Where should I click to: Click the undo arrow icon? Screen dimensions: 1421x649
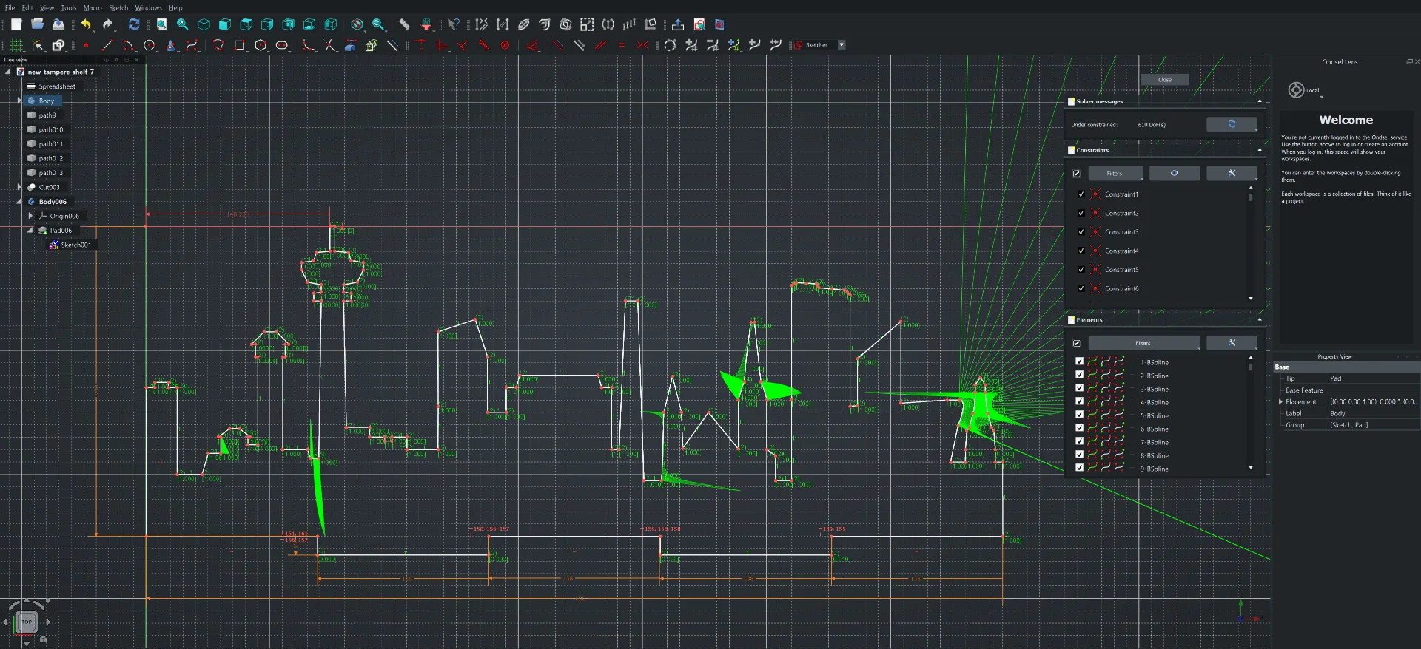tap(87, 24)
